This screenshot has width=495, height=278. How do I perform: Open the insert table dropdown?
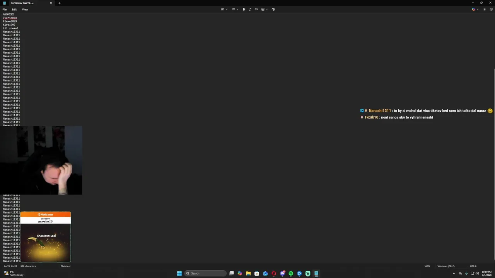tap(264, 9)
